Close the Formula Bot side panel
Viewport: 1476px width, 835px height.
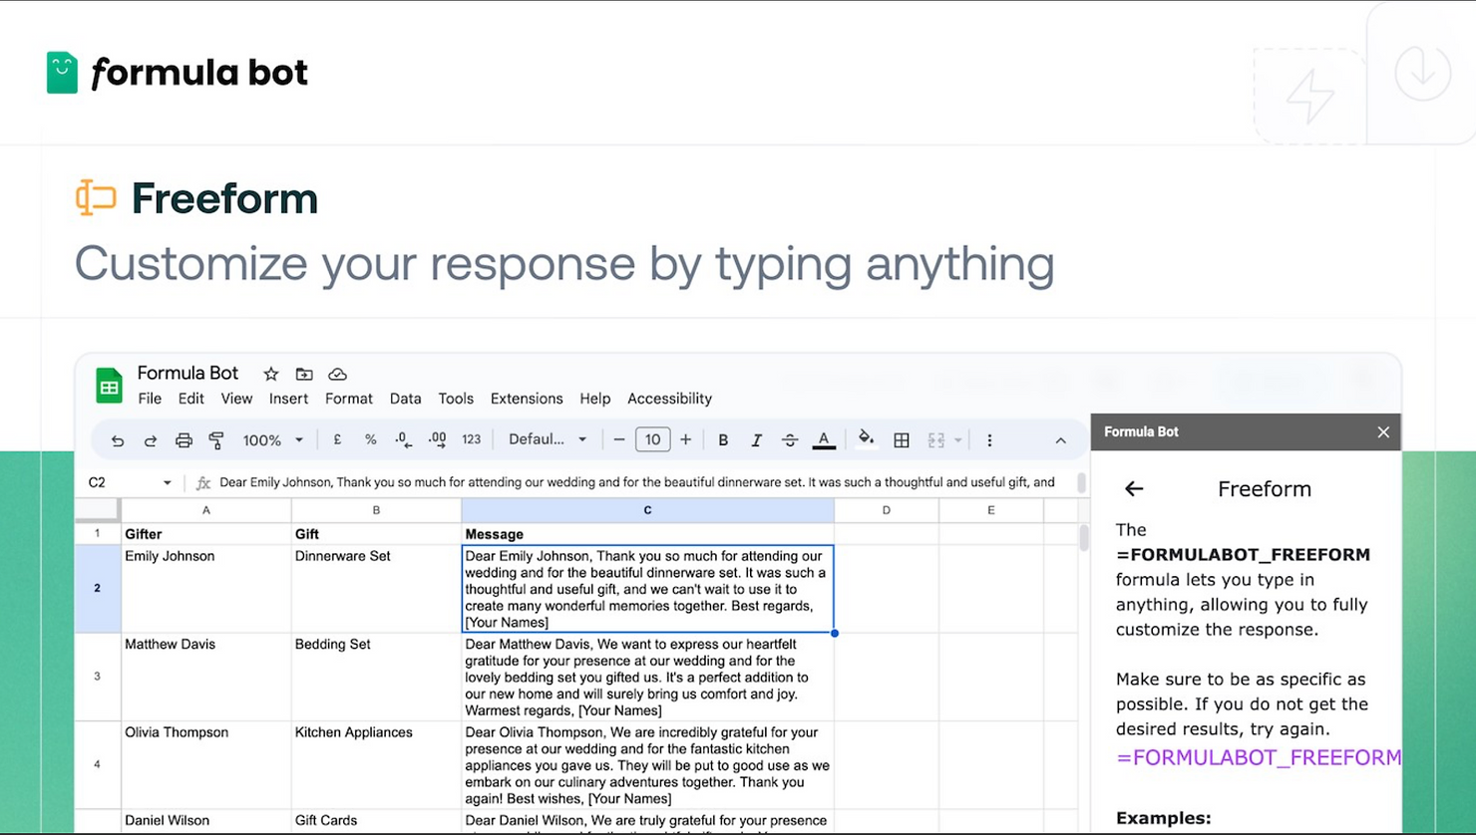point(1382,432)
